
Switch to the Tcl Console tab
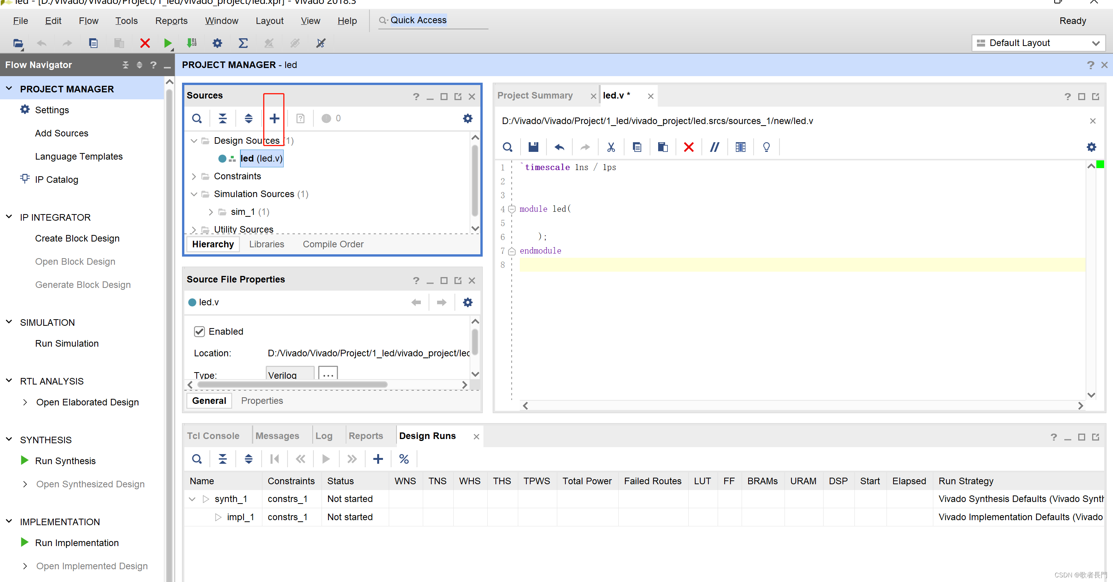tap(213, 436)
